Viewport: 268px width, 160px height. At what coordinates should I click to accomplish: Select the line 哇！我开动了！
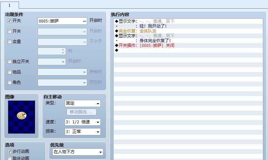pos(188,26)
